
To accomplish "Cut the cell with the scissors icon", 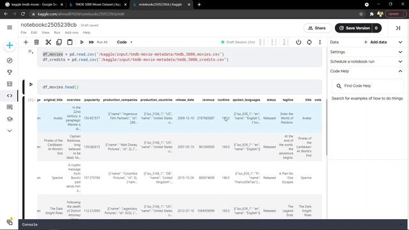I will (x=49, y=42).
